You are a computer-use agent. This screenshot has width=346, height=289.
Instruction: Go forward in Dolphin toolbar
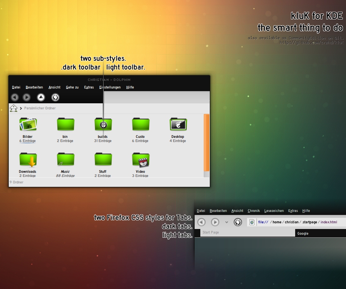click(x=27, y=97)
